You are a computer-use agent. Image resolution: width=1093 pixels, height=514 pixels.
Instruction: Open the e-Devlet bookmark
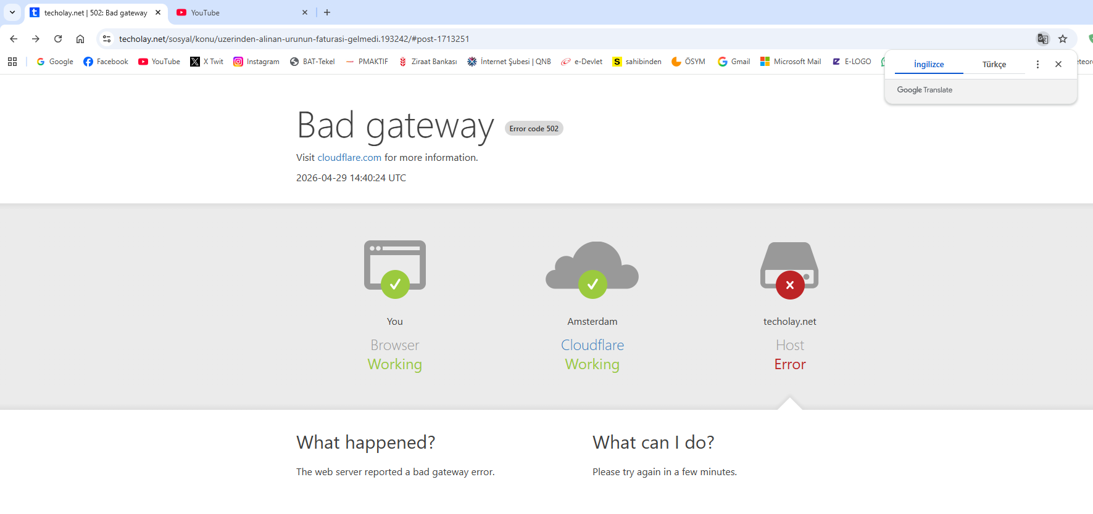coord(581,62)
